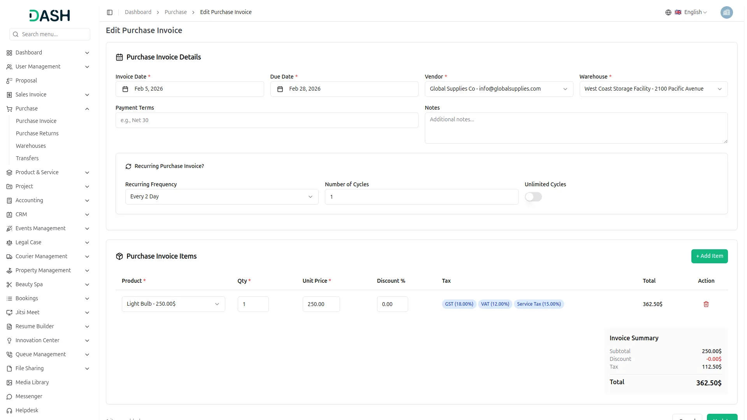Select Warehouses in the sidebar menu
747x420 pixels.
pyautogui.click(x=31, y=146)
